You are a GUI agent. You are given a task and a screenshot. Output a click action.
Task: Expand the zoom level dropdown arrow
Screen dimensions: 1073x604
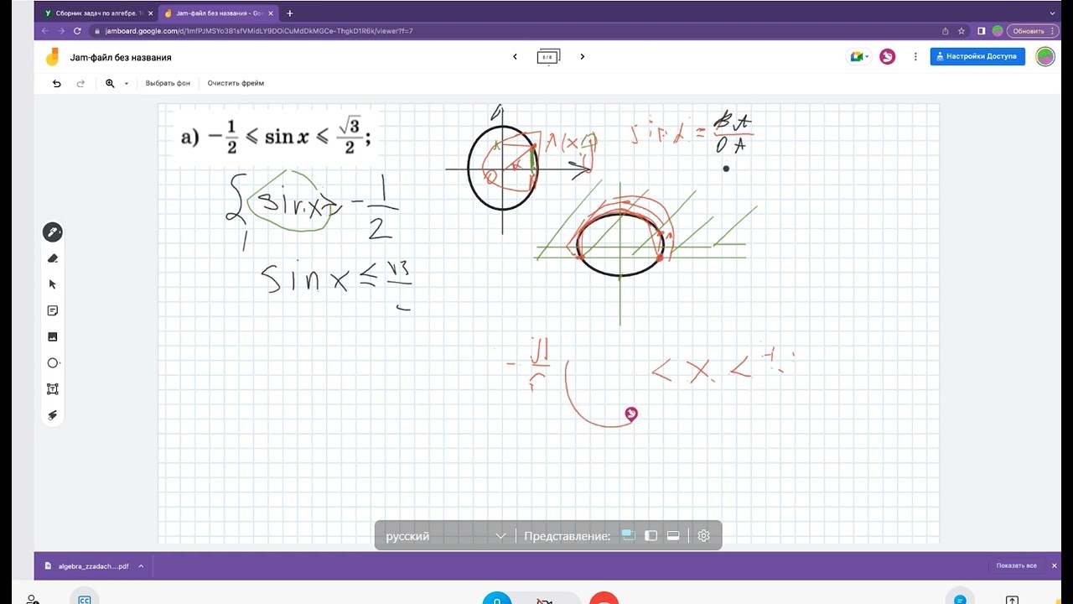tap(127, 83)
